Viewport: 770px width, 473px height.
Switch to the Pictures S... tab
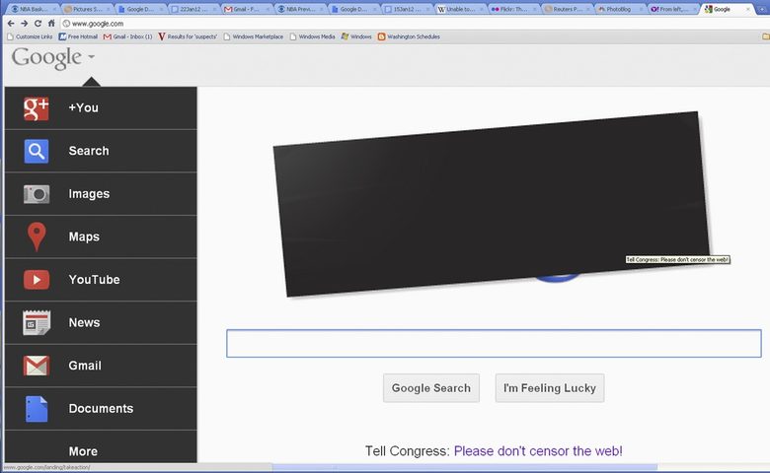point(87,9)
